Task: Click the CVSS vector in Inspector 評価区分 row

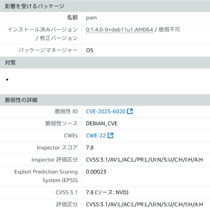Action: [x=144, y=160]
